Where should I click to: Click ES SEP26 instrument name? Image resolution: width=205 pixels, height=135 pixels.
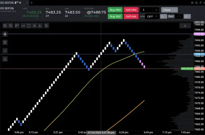pos(7,8)
